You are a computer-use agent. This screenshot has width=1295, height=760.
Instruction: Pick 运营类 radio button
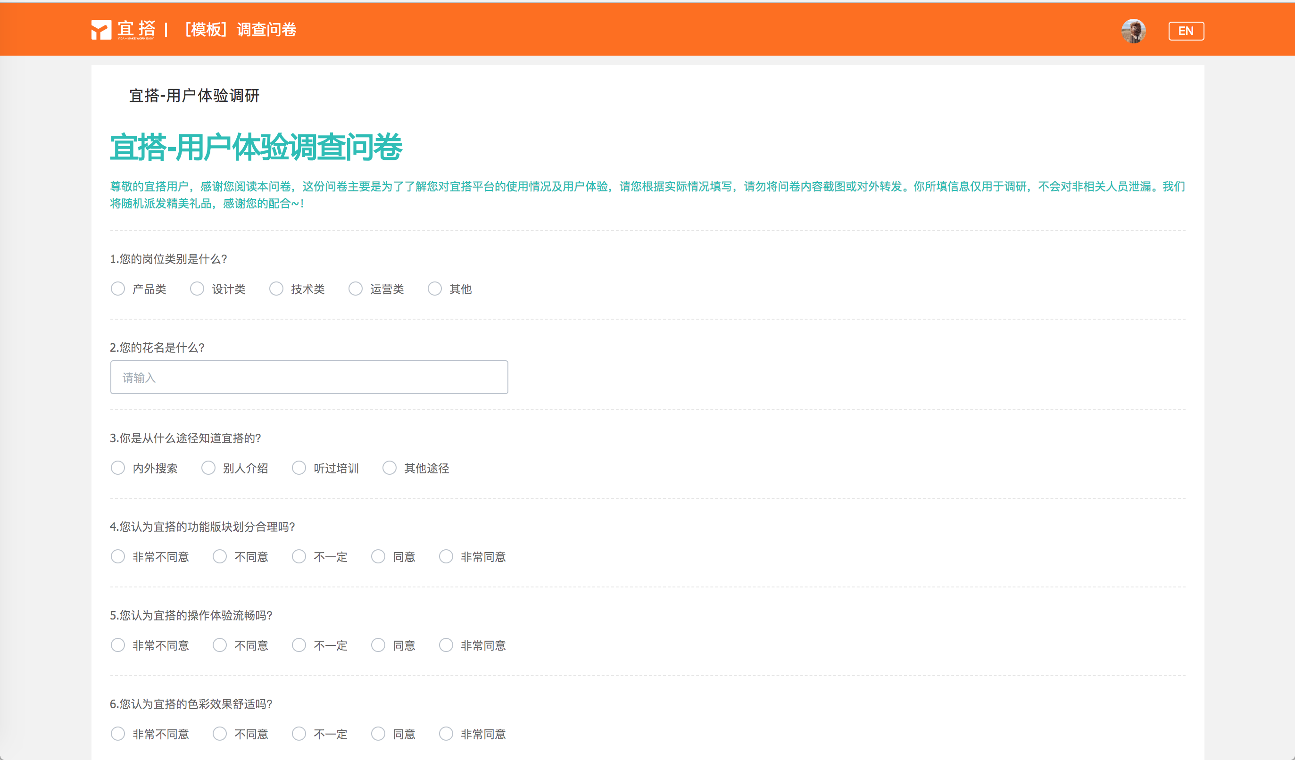356,289
